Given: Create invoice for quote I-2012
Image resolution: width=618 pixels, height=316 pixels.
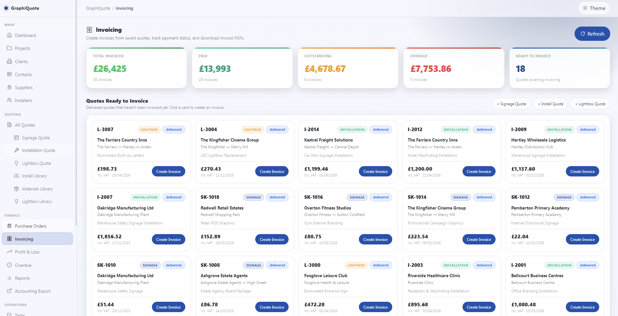Looking at the screenshot, I should (x=479, y=172).
